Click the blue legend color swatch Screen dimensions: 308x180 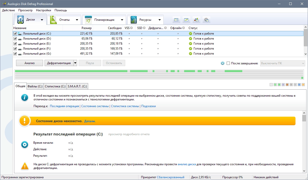point(299,85)
